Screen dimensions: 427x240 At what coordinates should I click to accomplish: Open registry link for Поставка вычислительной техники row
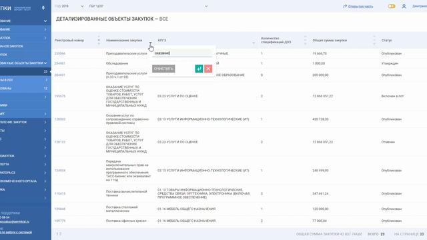(x=60, y=193)
